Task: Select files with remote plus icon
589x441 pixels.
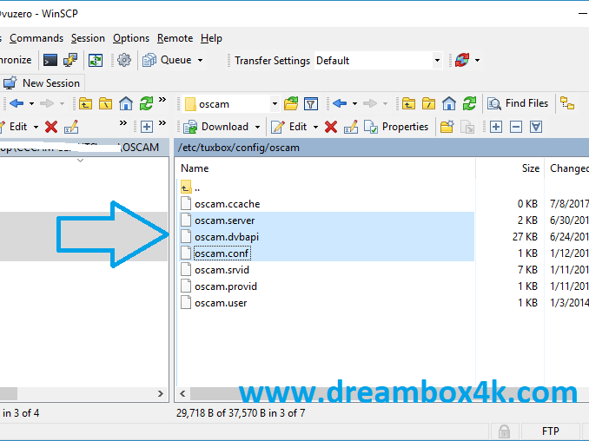Action: click(496, 127)
